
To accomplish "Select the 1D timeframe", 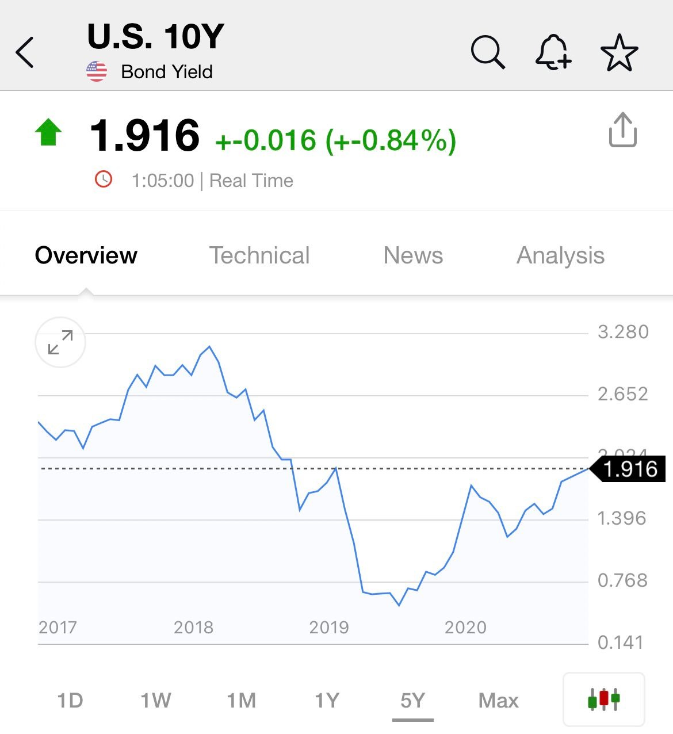I will [x=70, y=701].
